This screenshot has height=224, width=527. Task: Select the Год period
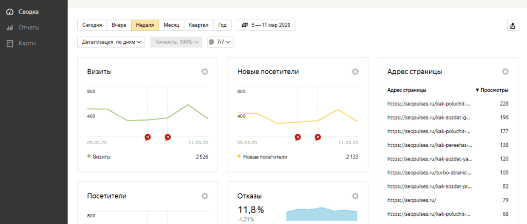[222, 25]
